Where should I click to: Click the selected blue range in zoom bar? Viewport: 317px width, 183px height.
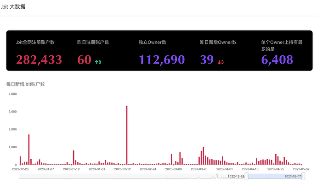pyautogui.click(x=275, y=176)
